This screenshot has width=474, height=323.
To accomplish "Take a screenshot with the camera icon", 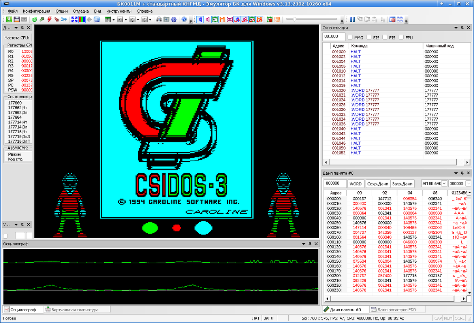I will click(x=166, y=19).
